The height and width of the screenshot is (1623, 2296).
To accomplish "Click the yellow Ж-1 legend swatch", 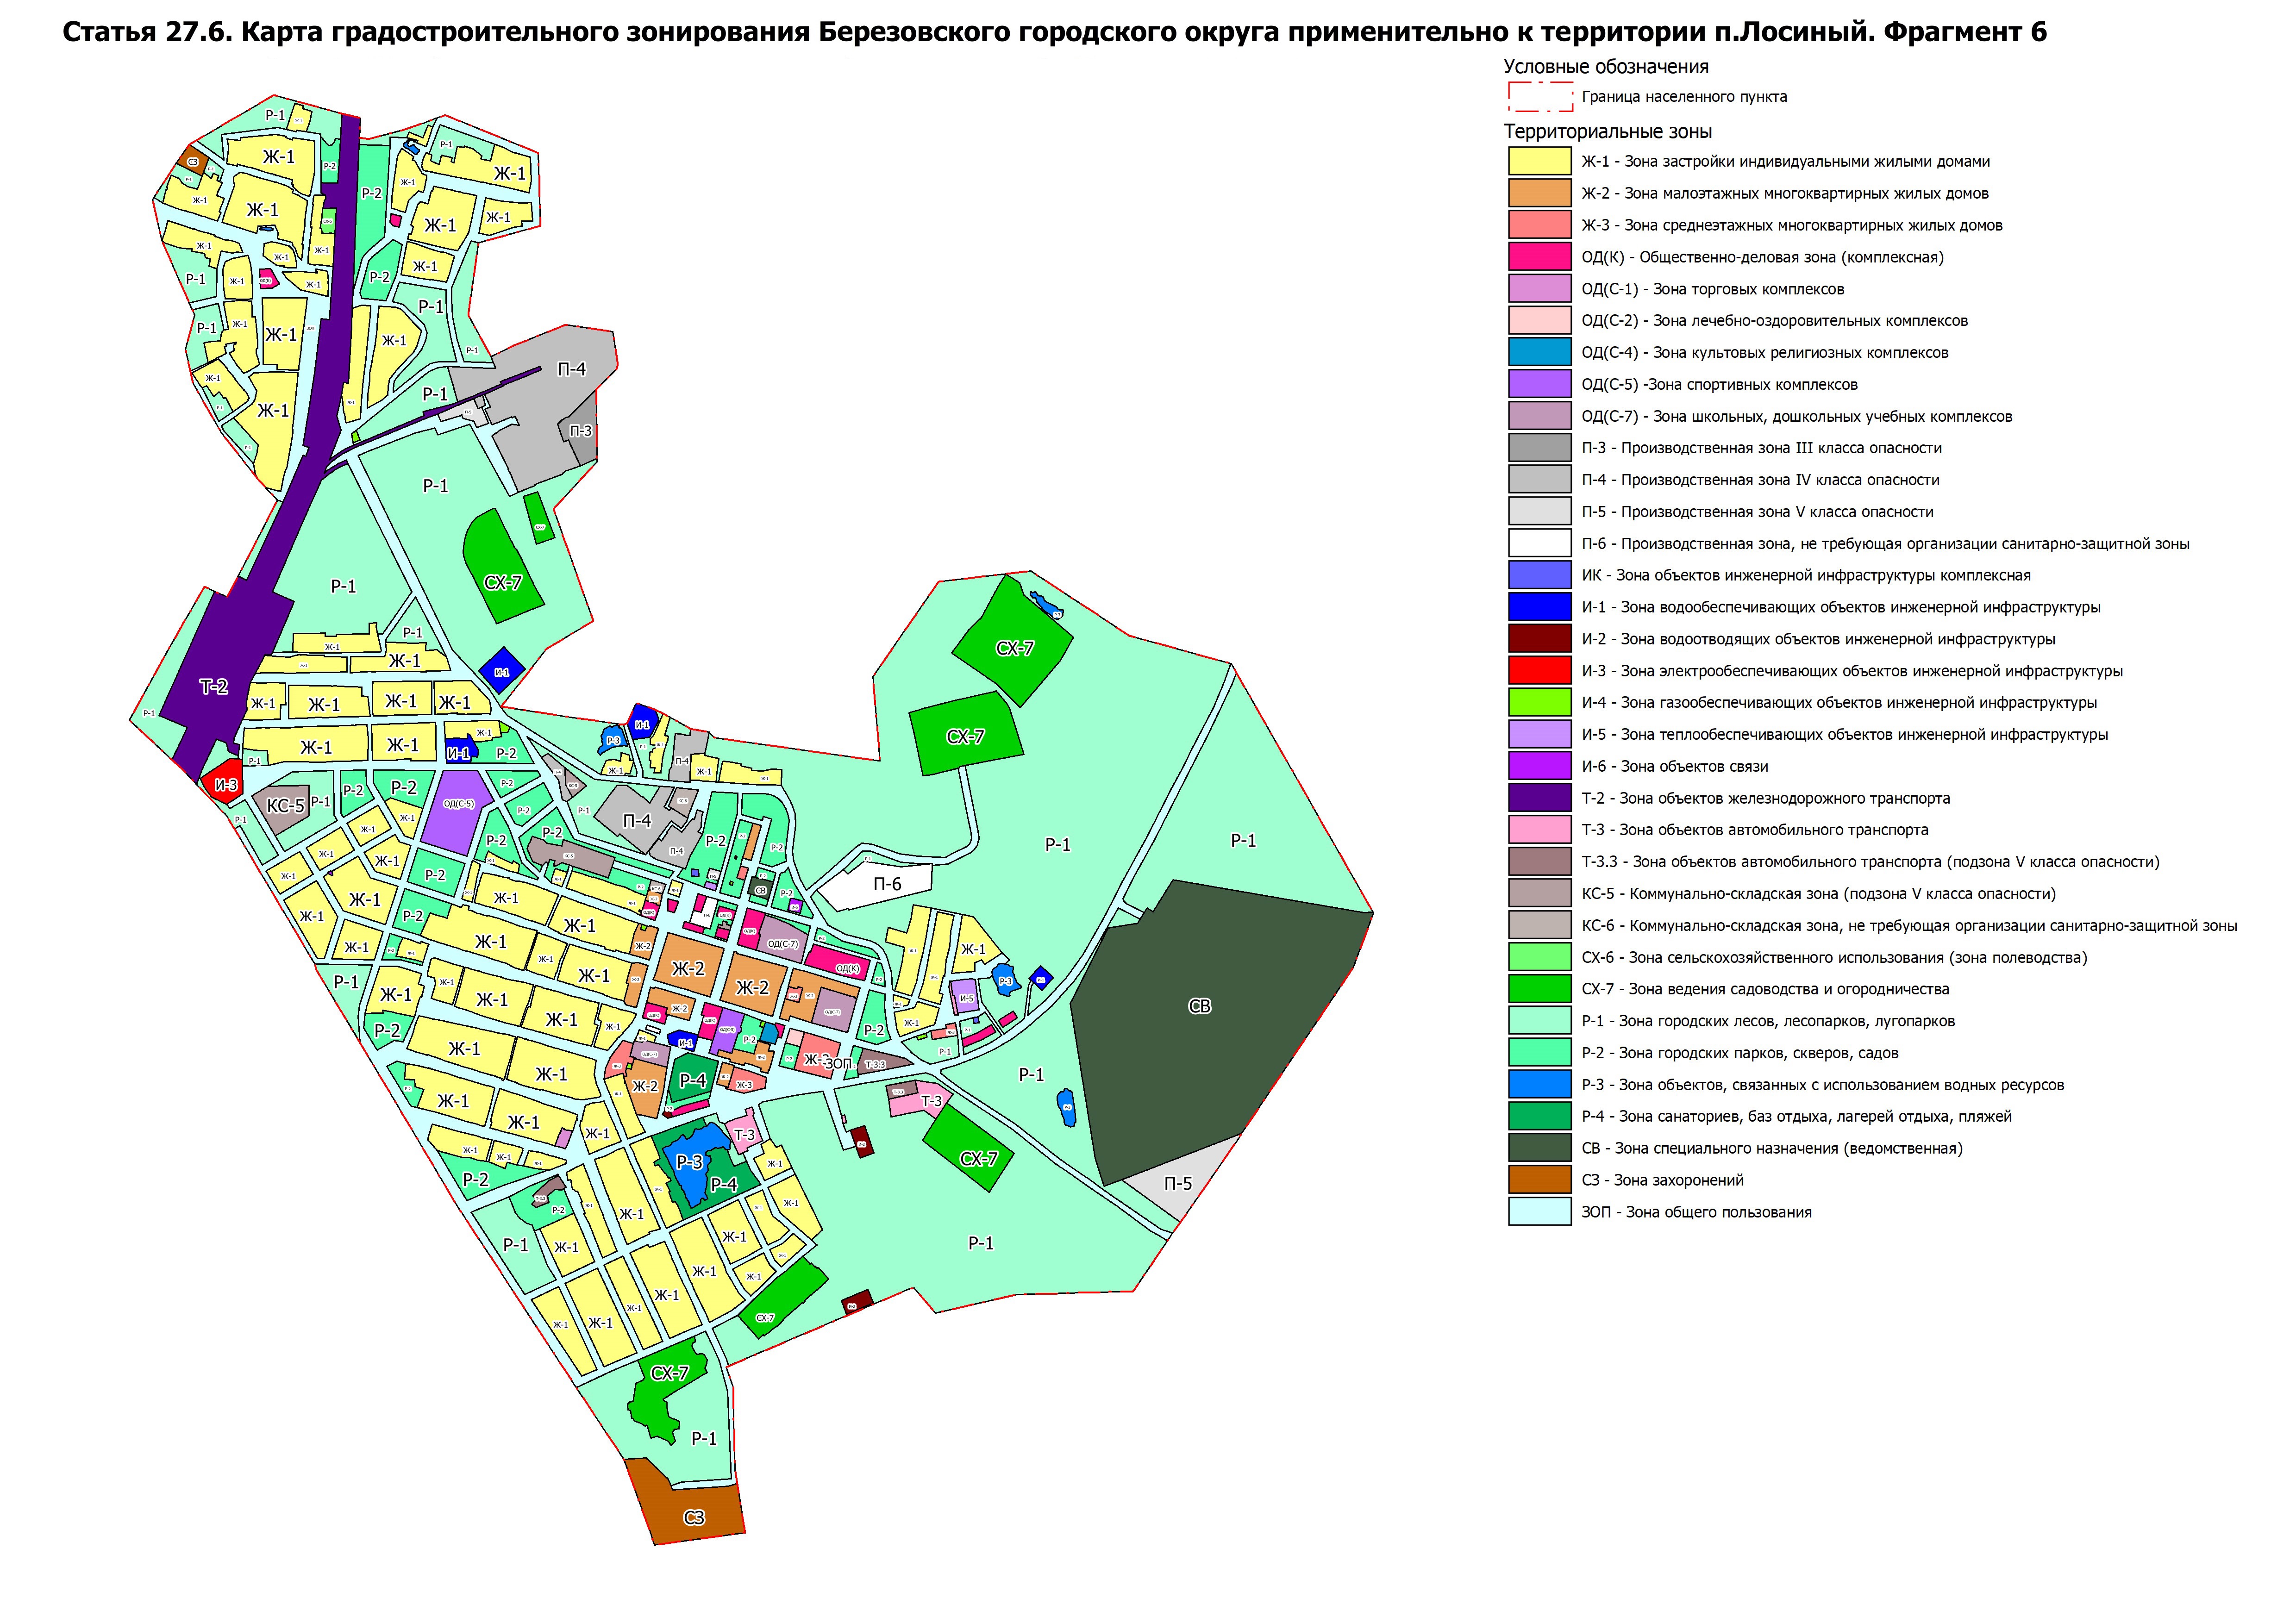I will click(1539, 161).
